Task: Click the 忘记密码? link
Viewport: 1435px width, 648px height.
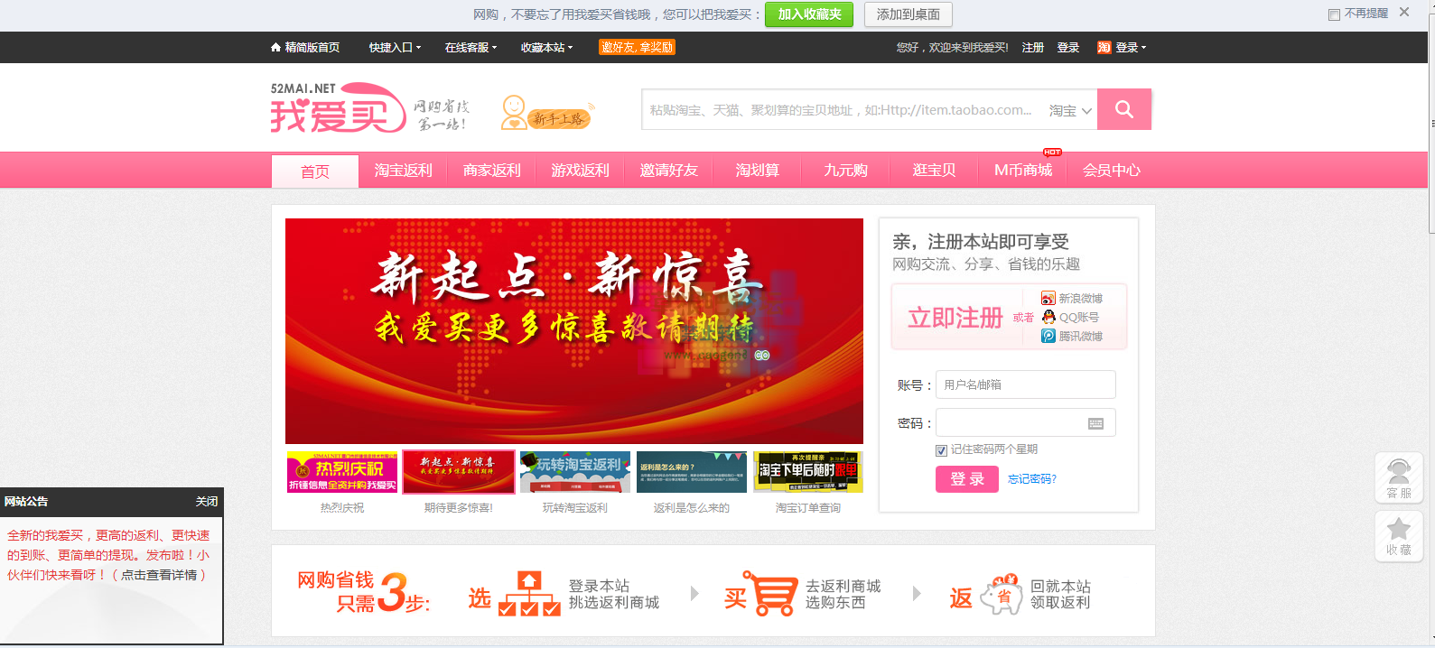Action: pos(1032,479)
